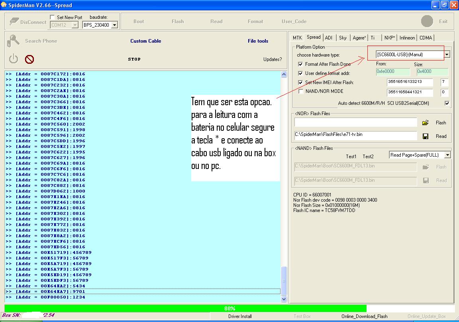Click the NOR save disk icon

[426, 136]
